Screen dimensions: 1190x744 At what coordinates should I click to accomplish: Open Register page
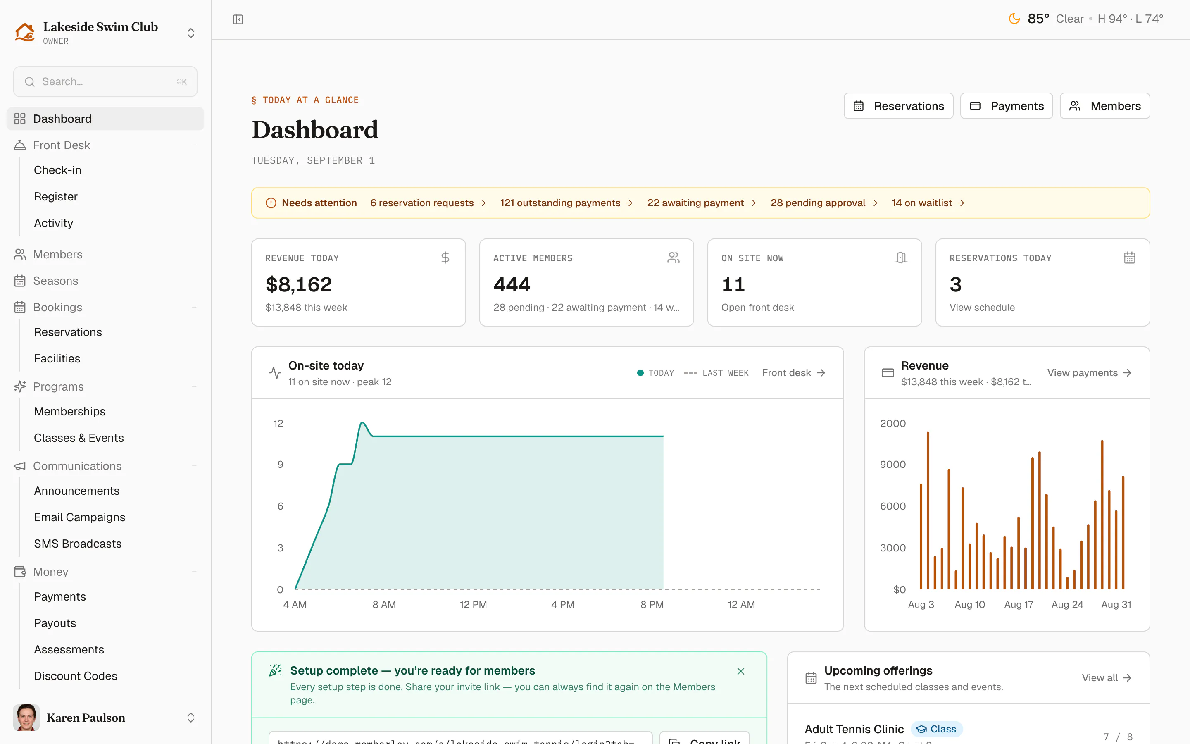click(55, 196)
